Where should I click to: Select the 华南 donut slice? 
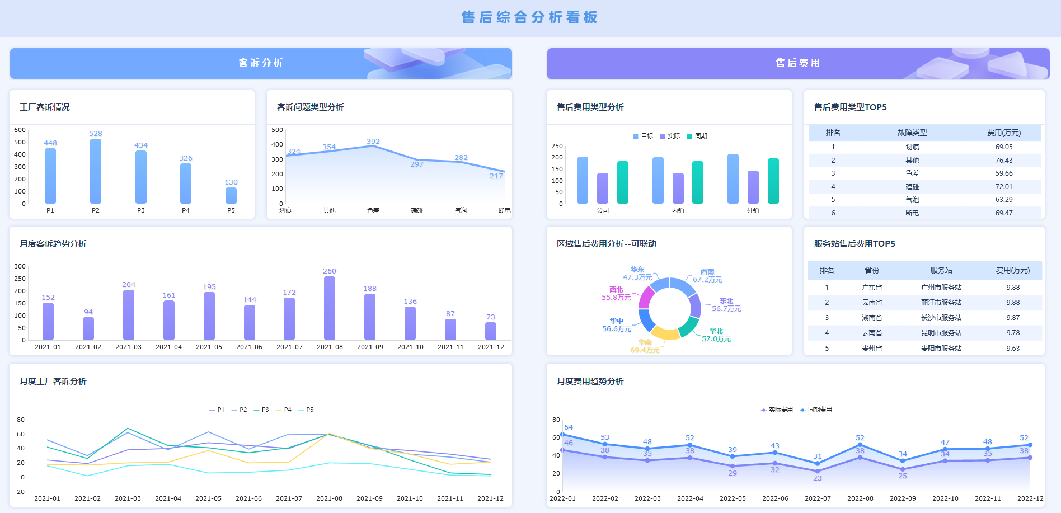[665, 333]
